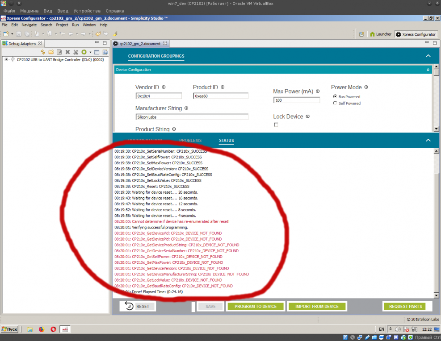
Task: Select the Self Powered radio button
Action: pyautogui.click(x=335, y=103)
